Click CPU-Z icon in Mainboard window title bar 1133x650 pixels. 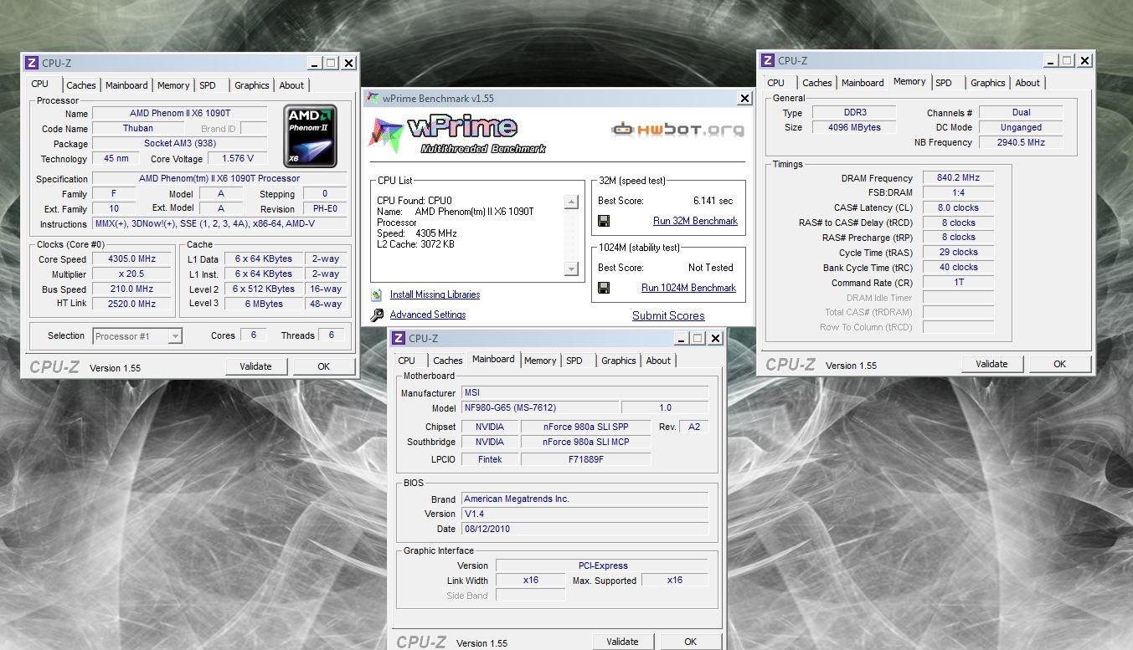point(399,338)
